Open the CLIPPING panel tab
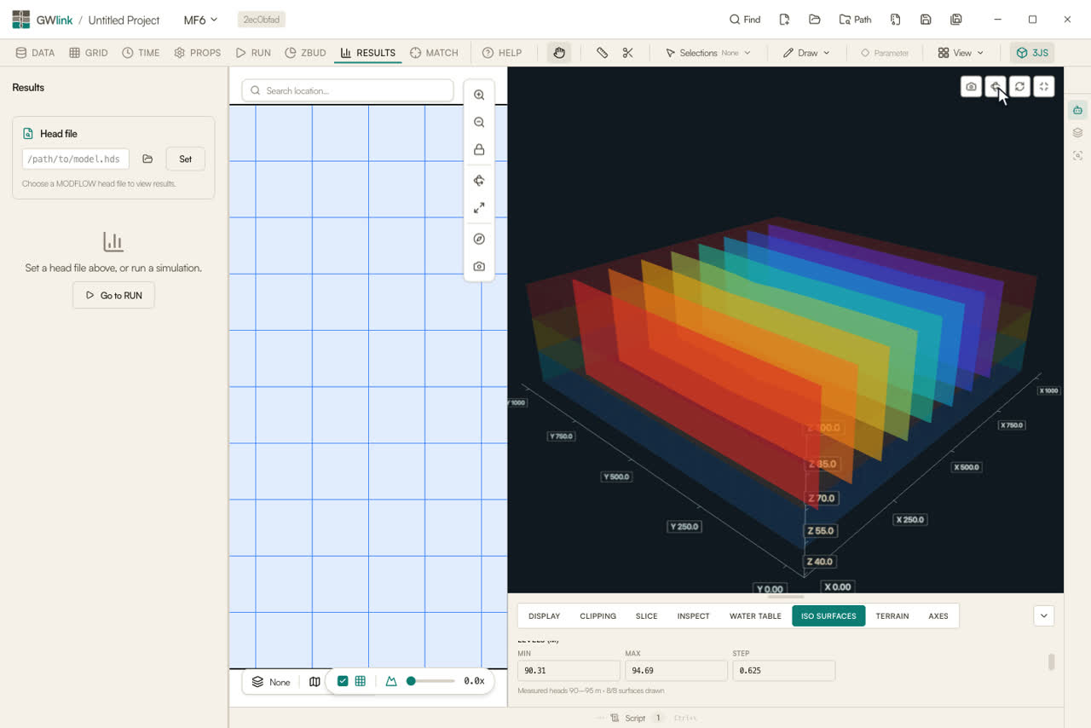1091x728 pixels. pyautogui.click(x=597, y=615)
